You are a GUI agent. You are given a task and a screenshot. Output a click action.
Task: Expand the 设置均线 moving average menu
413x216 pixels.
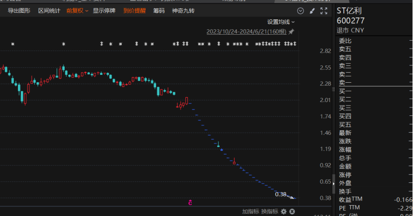[x=281, y=22]
